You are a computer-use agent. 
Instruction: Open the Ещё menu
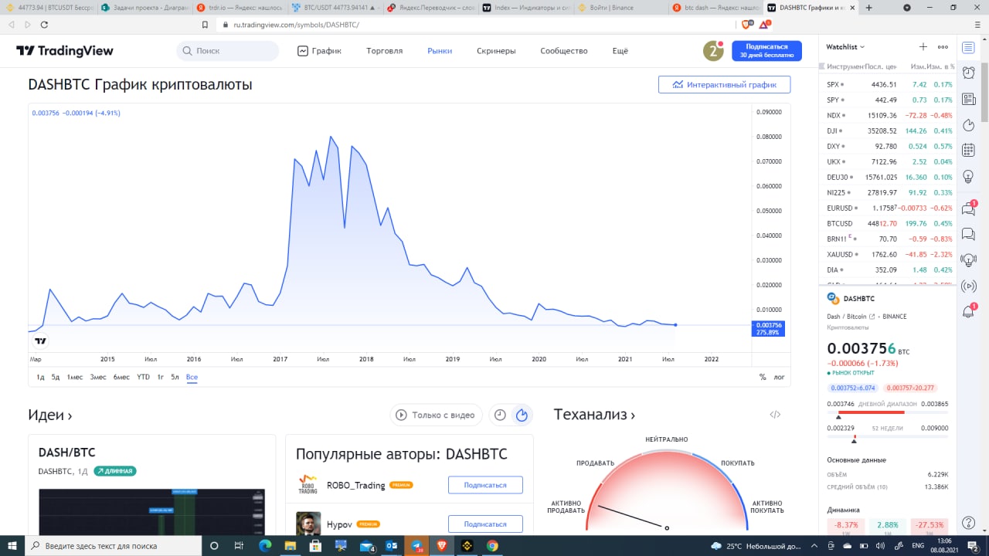point(620,51)
